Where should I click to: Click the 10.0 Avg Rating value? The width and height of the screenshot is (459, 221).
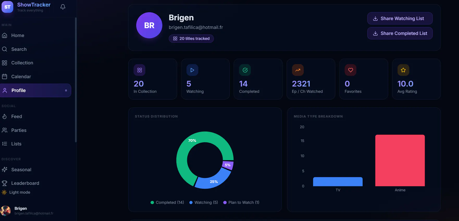405,84
